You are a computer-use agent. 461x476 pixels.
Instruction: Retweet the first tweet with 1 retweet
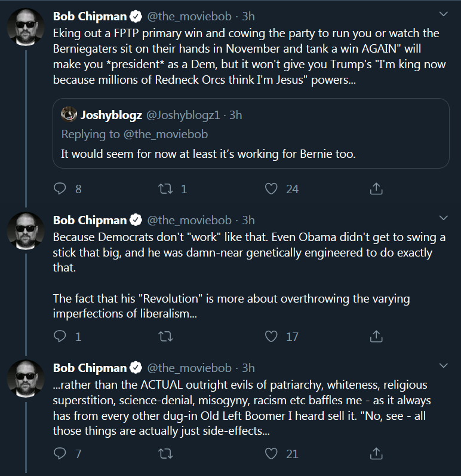coord(165,188)
